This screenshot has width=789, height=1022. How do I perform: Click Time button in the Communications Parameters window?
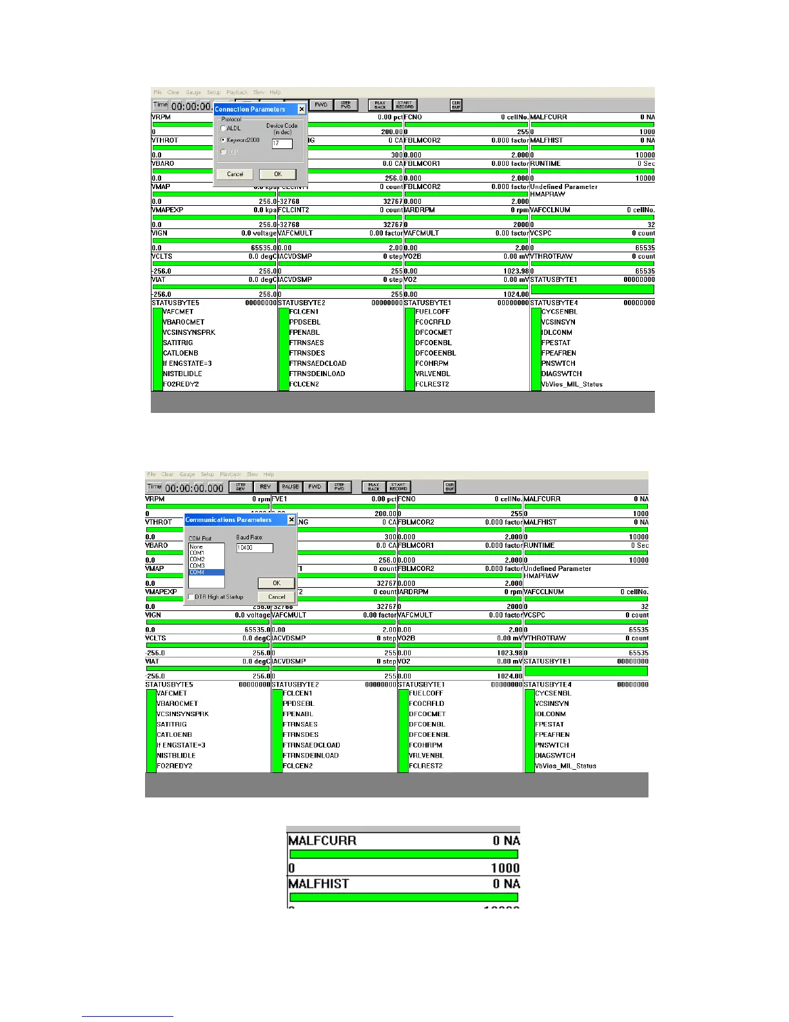(155, 487)
